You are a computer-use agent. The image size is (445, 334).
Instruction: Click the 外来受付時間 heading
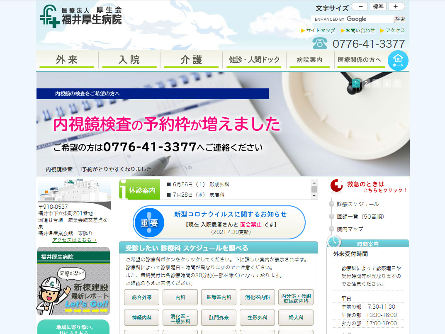(x=350, y=254)
